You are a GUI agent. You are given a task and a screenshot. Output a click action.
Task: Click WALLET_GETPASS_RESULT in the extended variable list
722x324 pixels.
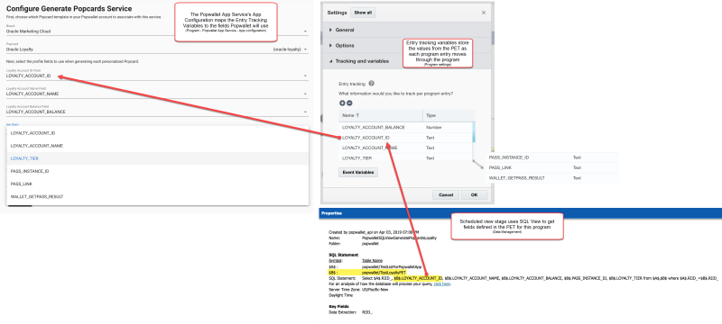click(x=516, y=178)
